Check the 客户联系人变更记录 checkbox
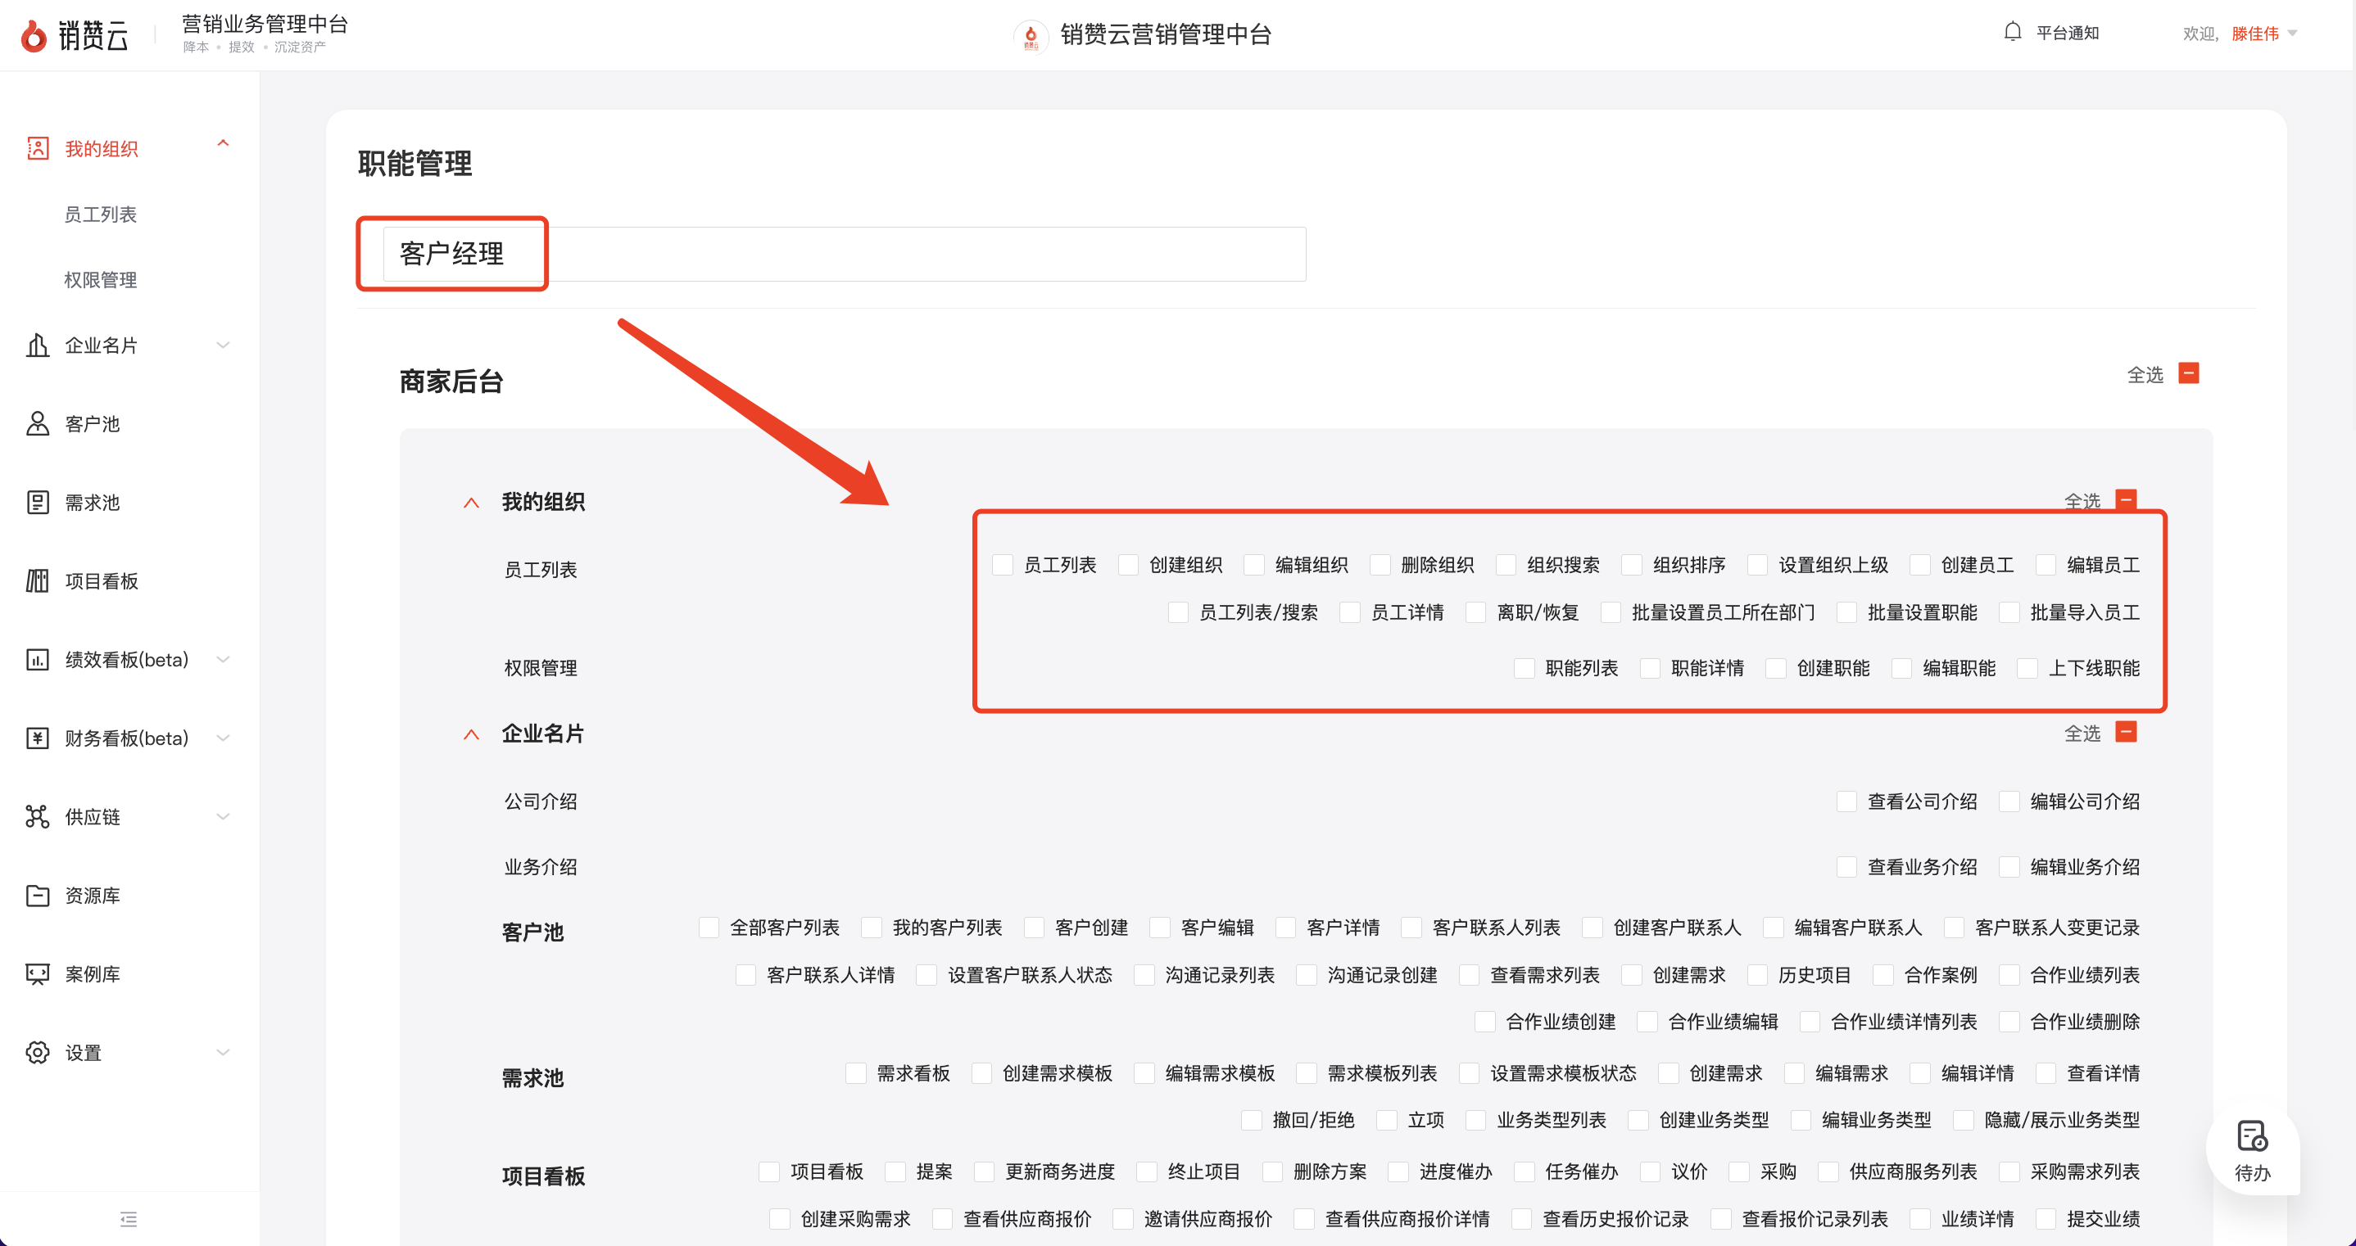This screenshot has width=2356, height=1246. tap(1955, 927)
